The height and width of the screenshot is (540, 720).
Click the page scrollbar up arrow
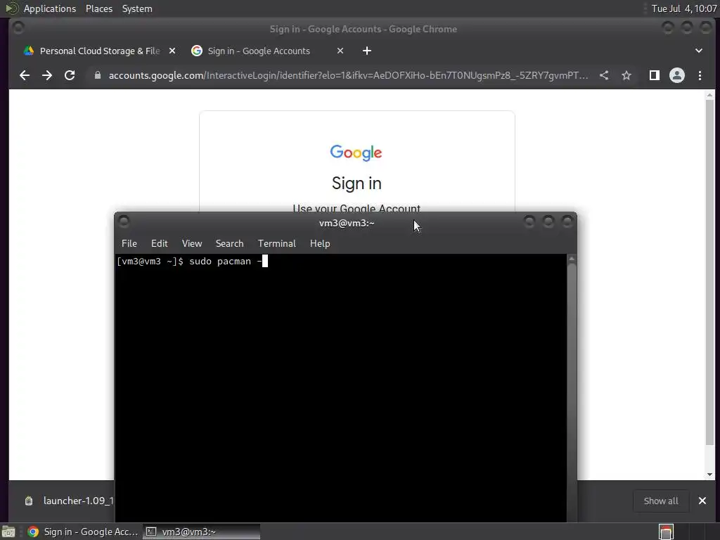click(x=710, y=95)
